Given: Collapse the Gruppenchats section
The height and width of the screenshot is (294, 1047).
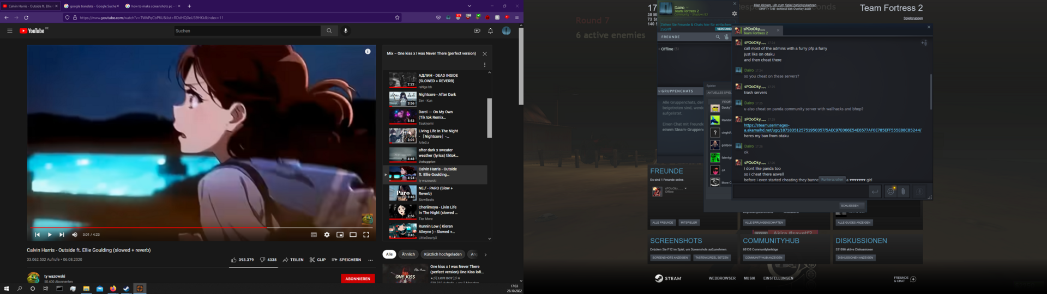Looking at the screenshot, I should (x=660, y=91).
